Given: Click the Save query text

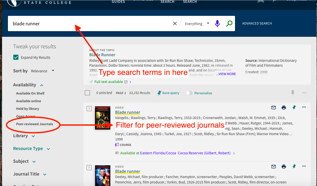Looking at the screenshot, I should click(x=171, y=93).
